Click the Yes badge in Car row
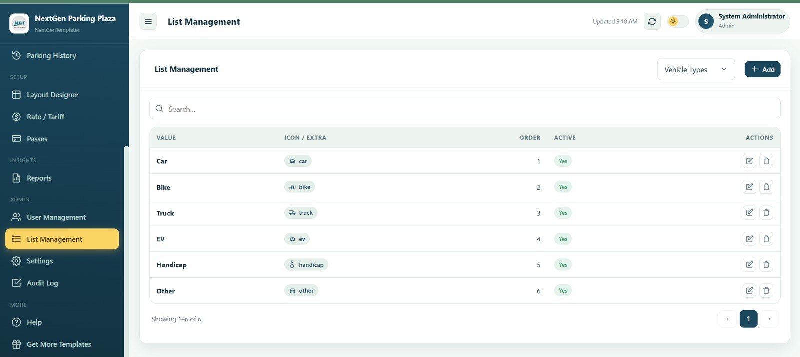800x357 pixels. 563,161
